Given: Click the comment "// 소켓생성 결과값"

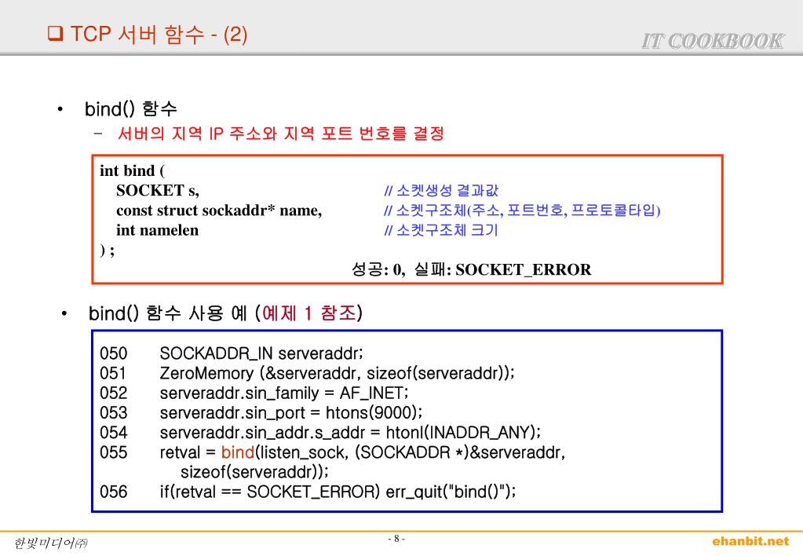Looking at the screenshot, I should pos(441,191).
